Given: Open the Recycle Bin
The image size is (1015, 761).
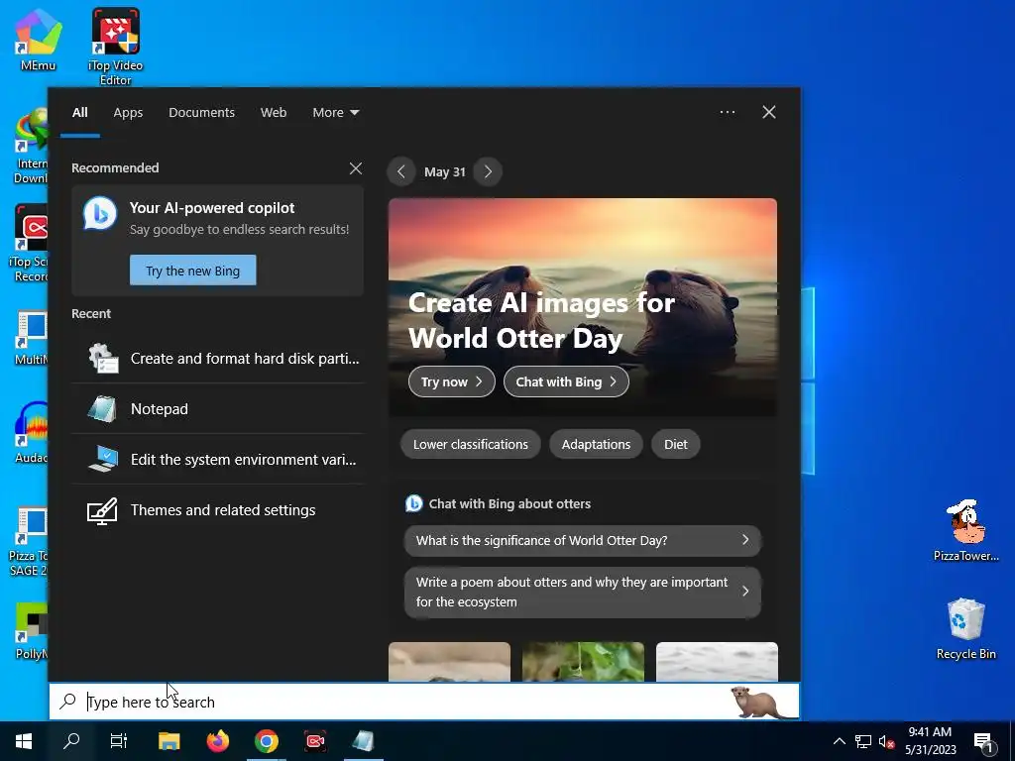Looking at the screenshot, I should click(965, 627).
